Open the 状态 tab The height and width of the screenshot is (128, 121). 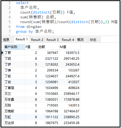tap(94, 40)
